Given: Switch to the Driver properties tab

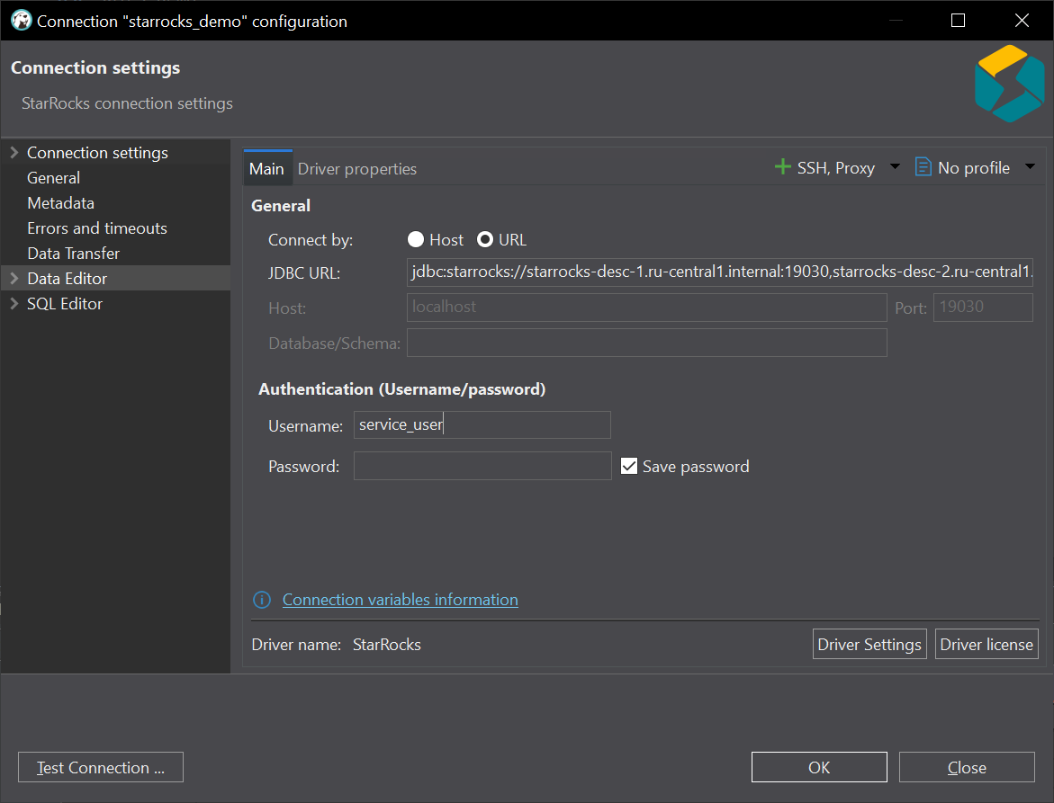Looking at the screenshot, I should (357, 168).
